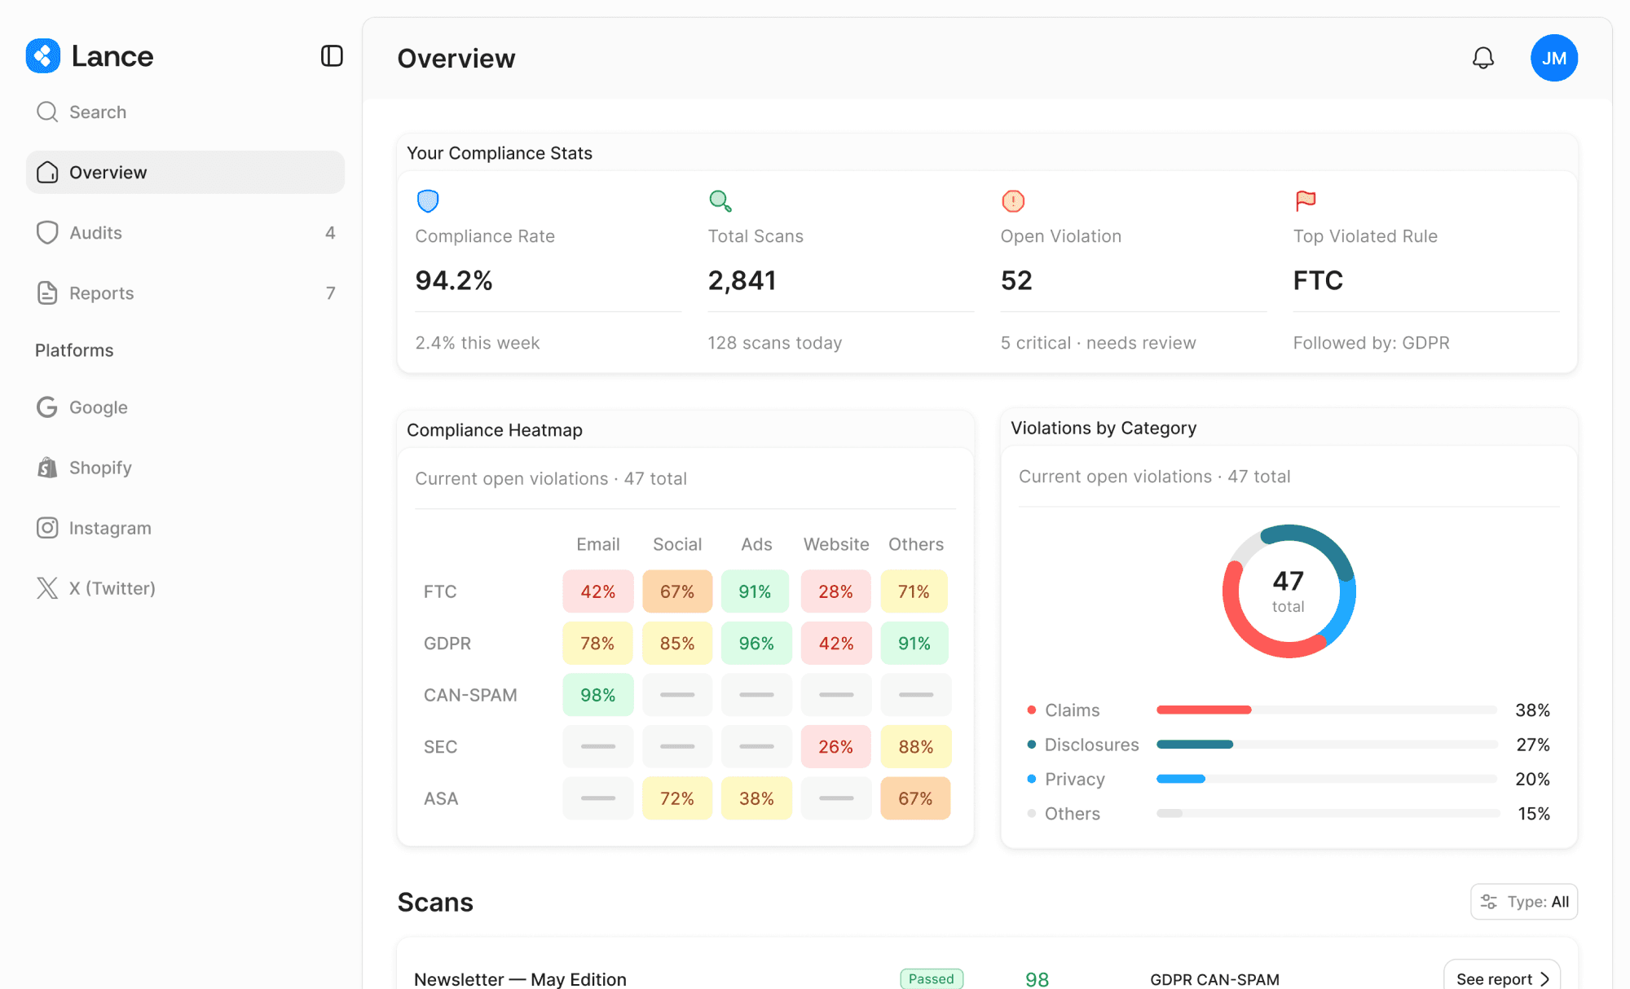
Task: Click the JM profile avatar
Action: [1553, 58]
